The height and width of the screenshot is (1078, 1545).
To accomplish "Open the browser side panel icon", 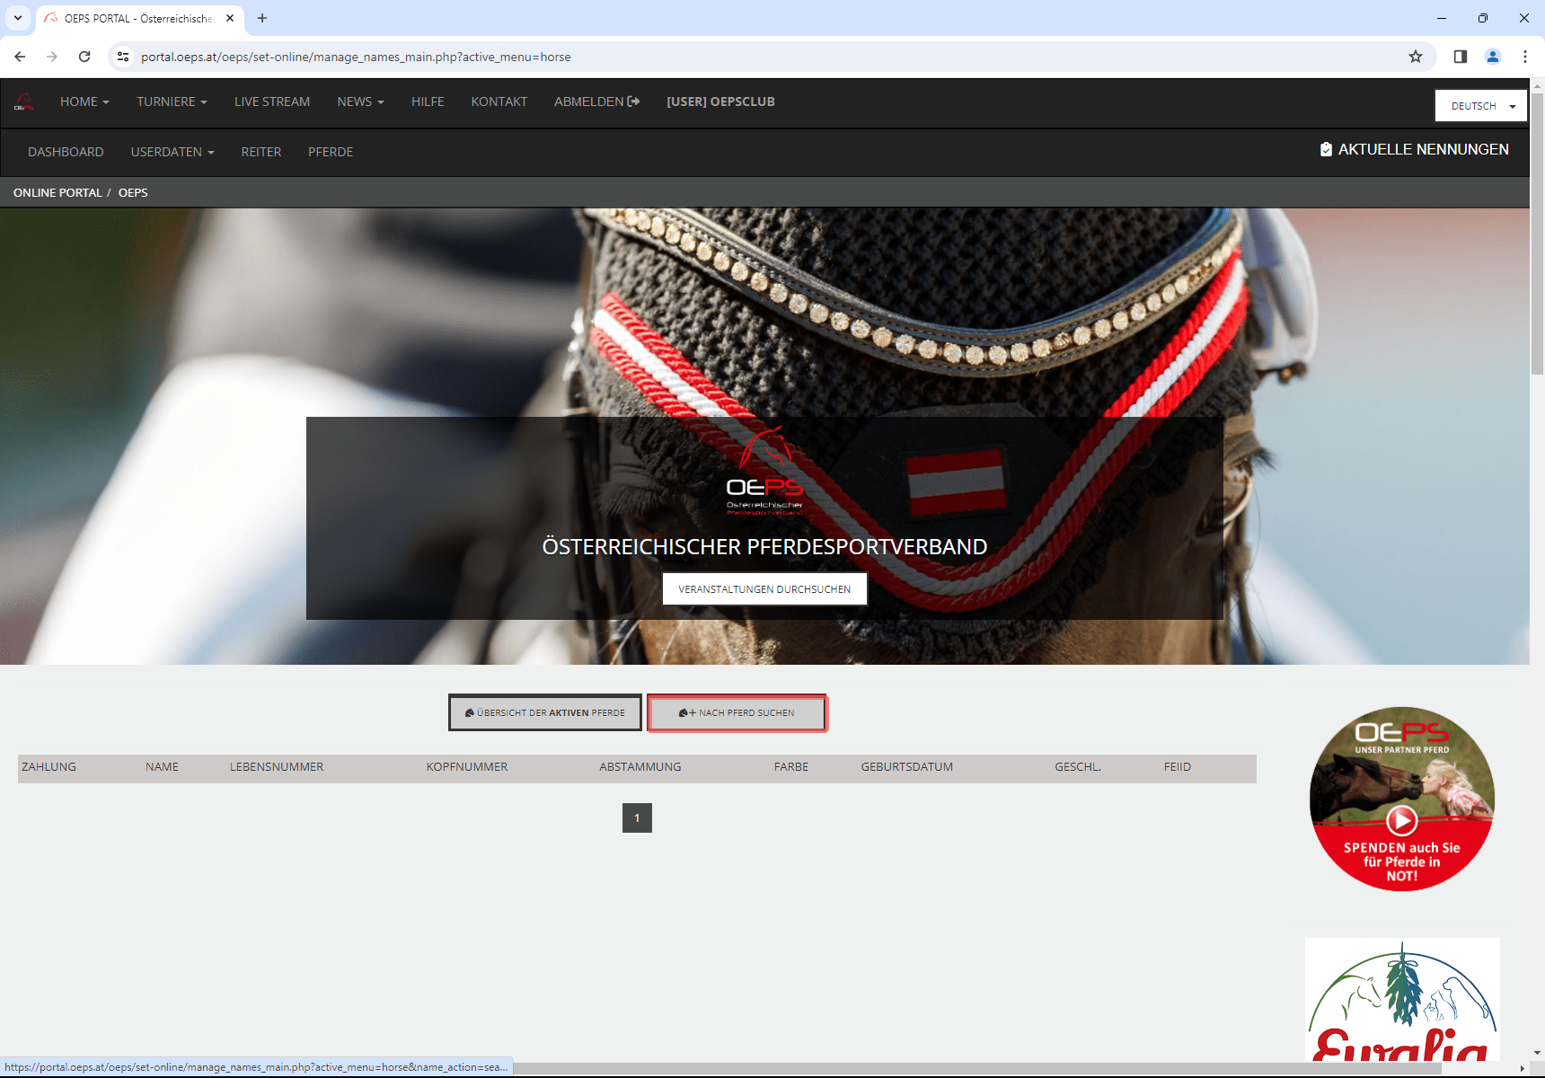I will (x=1461, y=57).
